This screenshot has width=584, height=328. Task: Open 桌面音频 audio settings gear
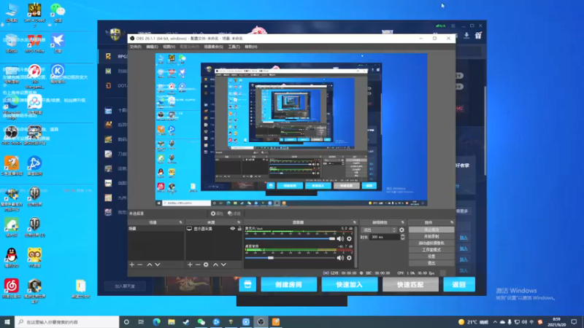[x=349, y=258]
